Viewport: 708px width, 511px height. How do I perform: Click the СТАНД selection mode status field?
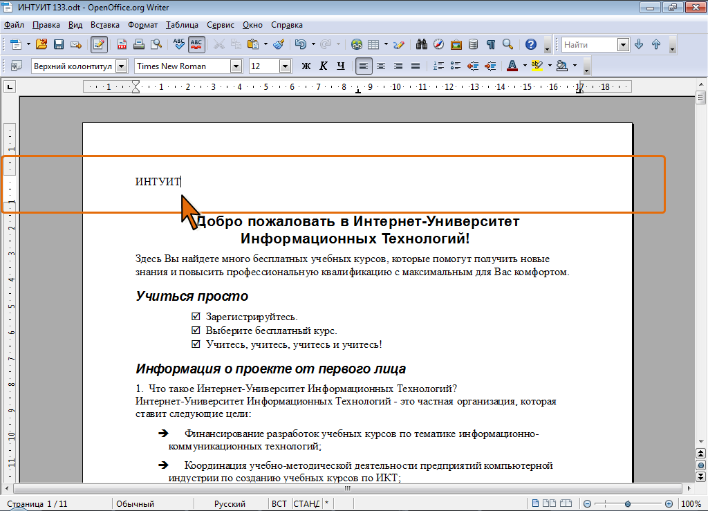(x=306, y=504)
